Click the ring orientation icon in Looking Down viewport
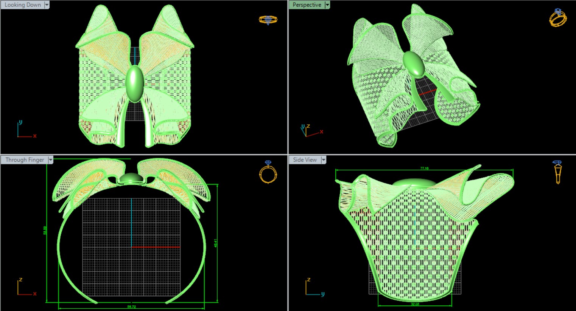576x311 pixels. click(x=268, y=20)
